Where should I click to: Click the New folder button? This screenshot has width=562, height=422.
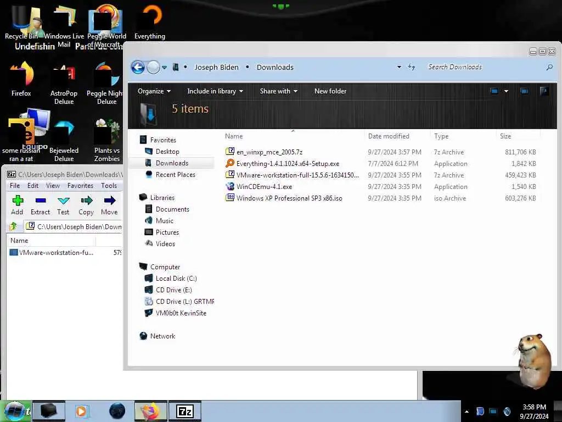330,91
